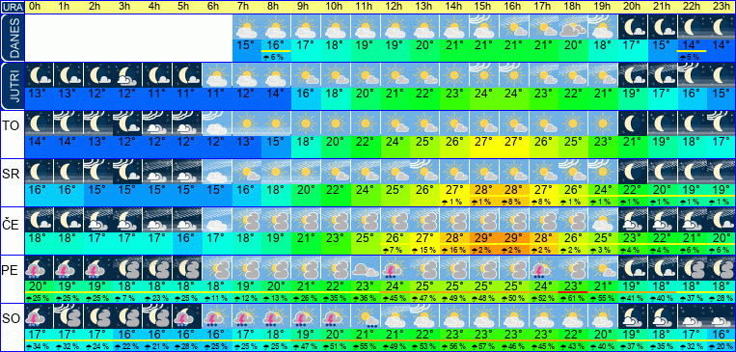Click the PE 0h thunderstorm night icon
736x352 pixels.
(x=39, y=268)
